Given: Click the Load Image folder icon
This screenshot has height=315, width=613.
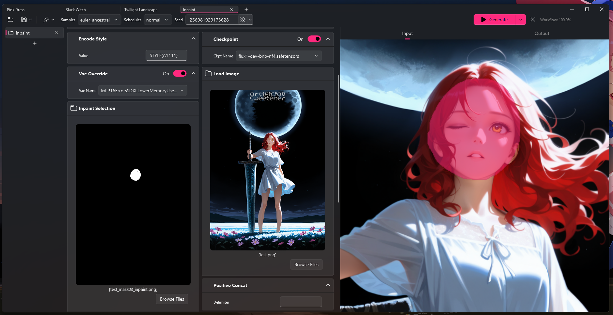Looking at the screenshot, I should (208, 73).
